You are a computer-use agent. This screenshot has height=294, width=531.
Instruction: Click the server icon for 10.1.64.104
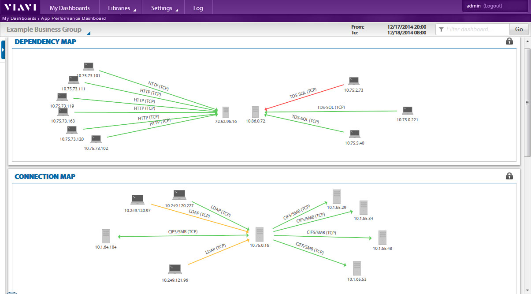(x=105, y=236)
